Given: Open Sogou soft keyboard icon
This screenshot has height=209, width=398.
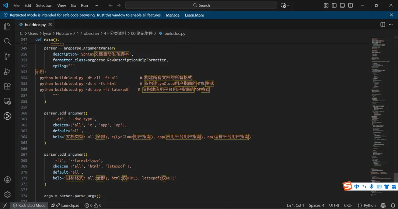Looking at the screenshot, I should [x=379, y=187].
